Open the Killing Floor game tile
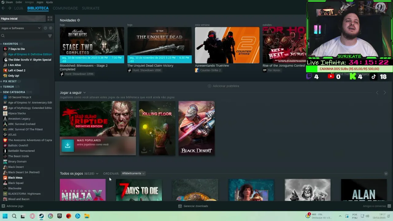This screenshot has width=393, height=221. pos(157,128)
